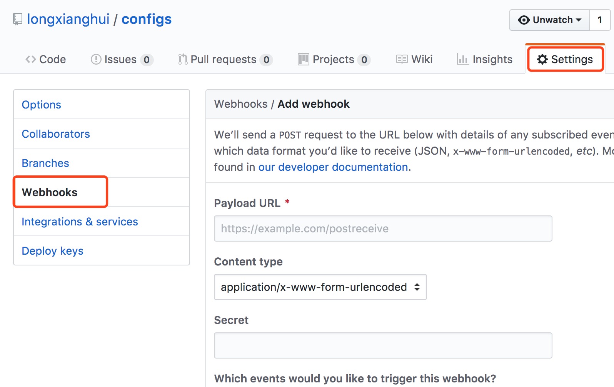Click the Projects count badge 0
Screen dimensions: 614x387
click(364, 60)
